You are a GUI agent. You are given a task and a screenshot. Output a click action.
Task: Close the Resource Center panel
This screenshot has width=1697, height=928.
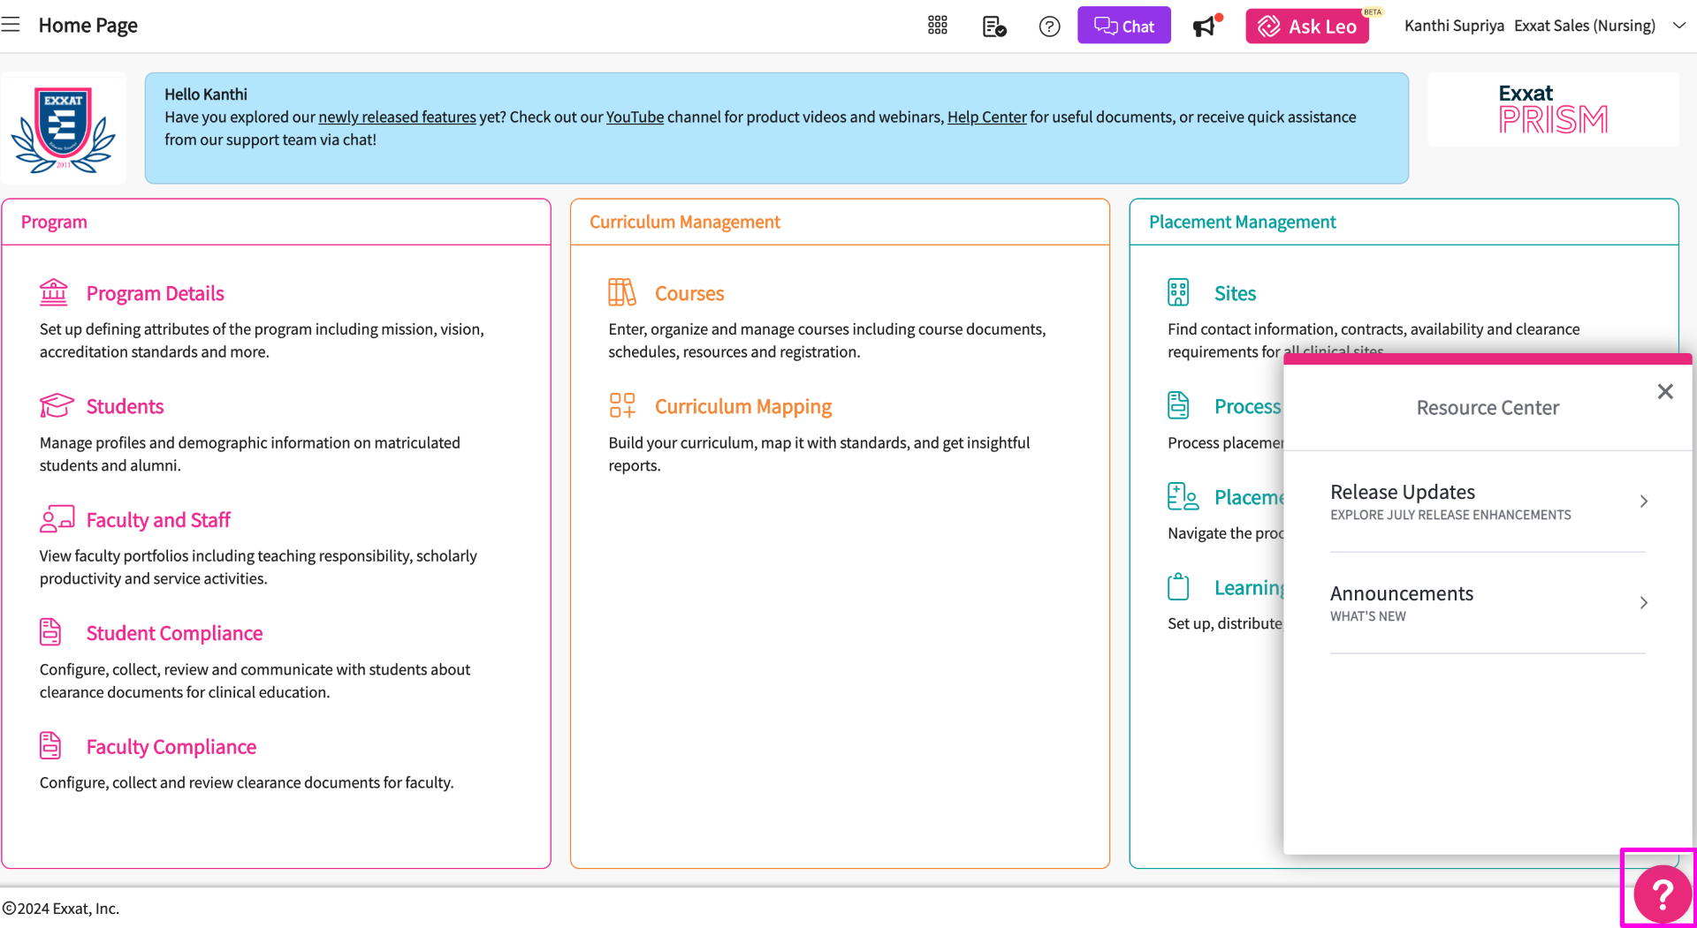pyautogui.click(x=1665, y=391)
